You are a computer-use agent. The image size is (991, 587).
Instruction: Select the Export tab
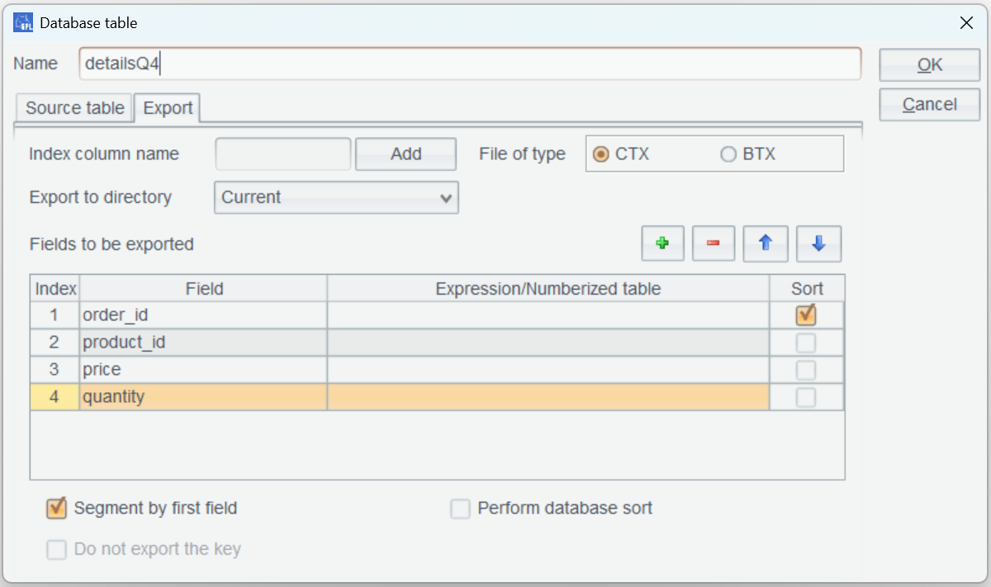click(168, 108)
